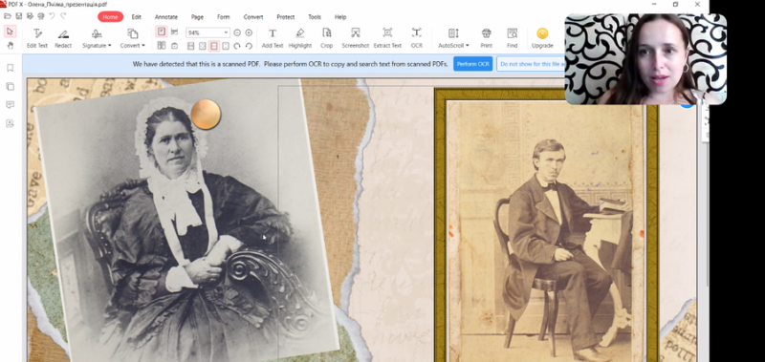765x362 pixels.
Task: Click the Perform OCR button
Action: point(472,64)
